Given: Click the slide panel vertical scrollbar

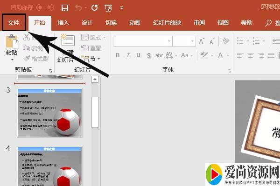Looking at the screenshot, I should coord(95,112).
